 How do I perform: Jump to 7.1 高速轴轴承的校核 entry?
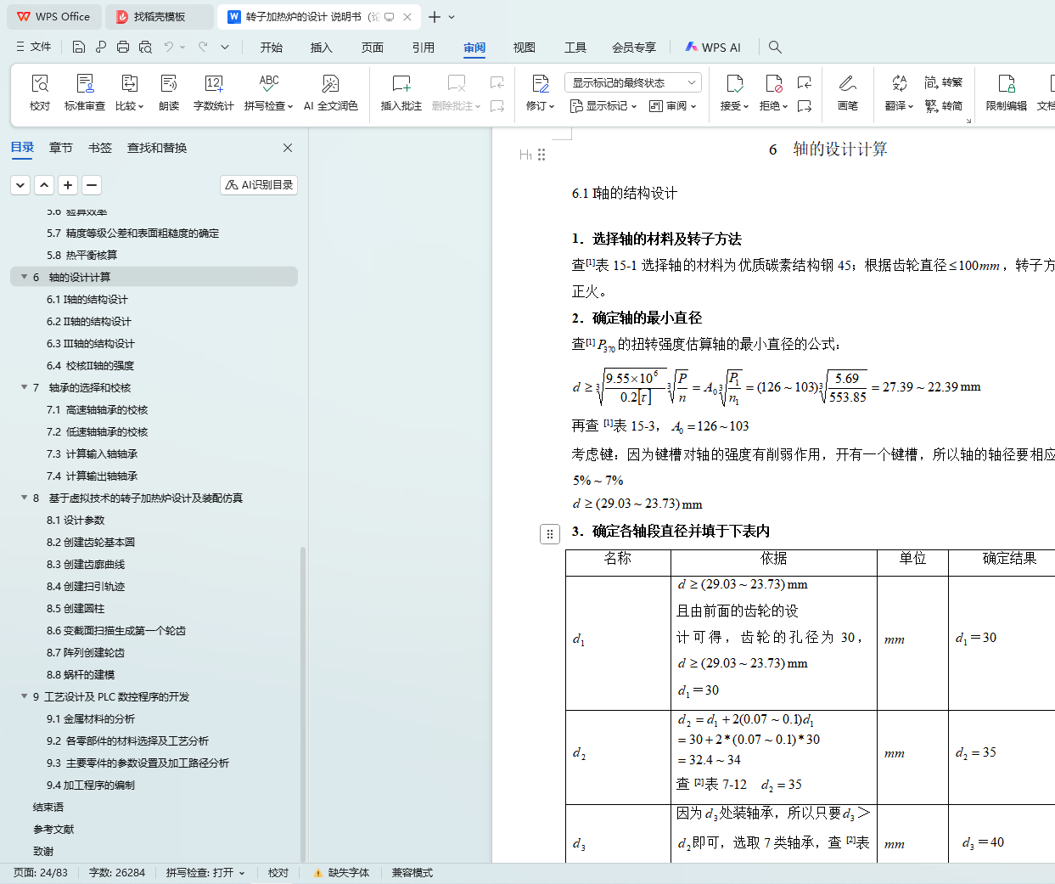(97, 409)
